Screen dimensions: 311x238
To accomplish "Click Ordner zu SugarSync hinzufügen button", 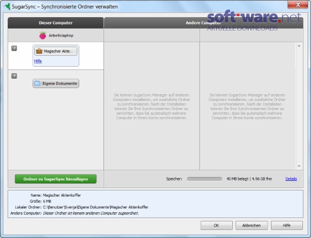I will point(56,179).
